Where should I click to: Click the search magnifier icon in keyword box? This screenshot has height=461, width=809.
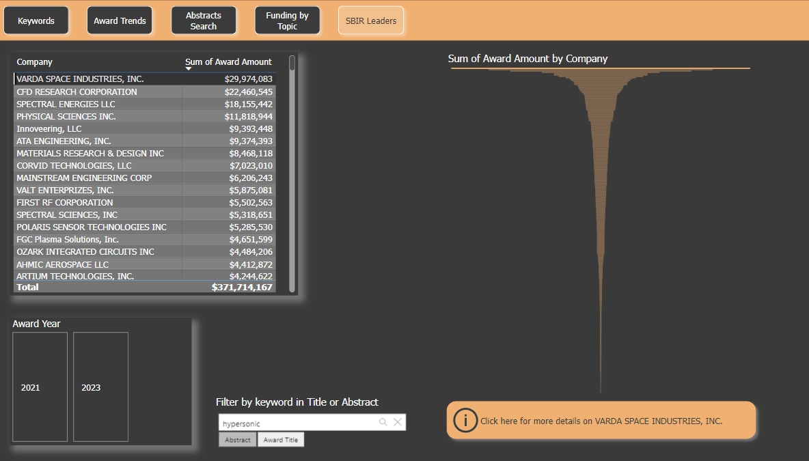point(383,422)
